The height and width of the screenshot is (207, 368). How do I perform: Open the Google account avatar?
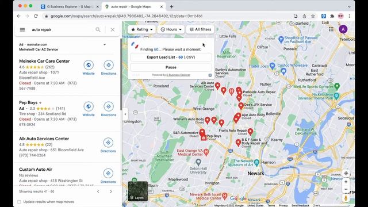click(343, 29)
